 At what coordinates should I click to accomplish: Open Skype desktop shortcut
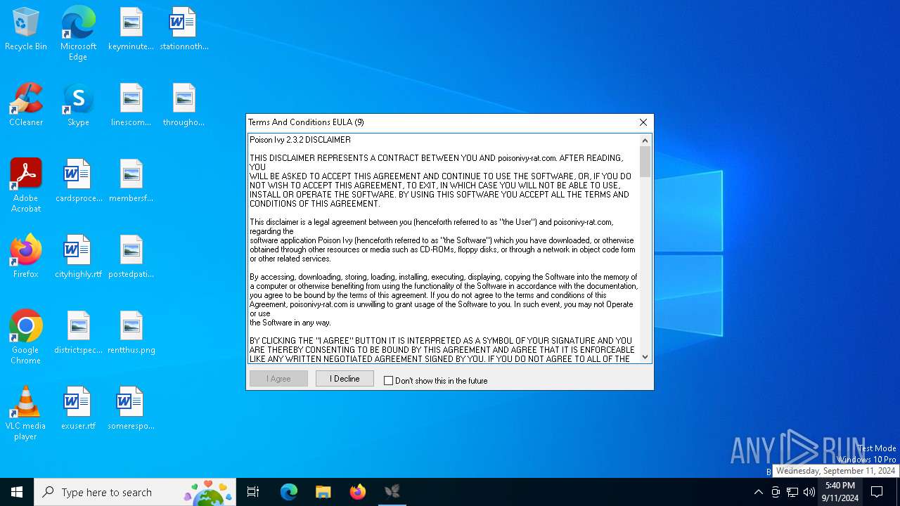[78, 105]
